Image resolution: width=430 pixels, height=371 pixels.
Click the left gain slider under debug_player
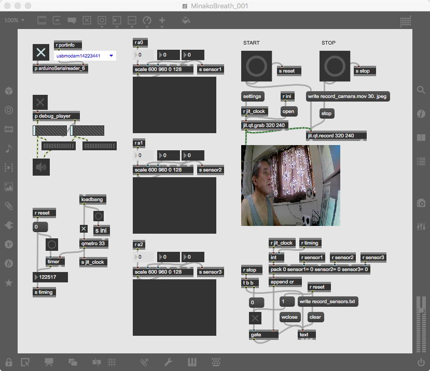50,131
